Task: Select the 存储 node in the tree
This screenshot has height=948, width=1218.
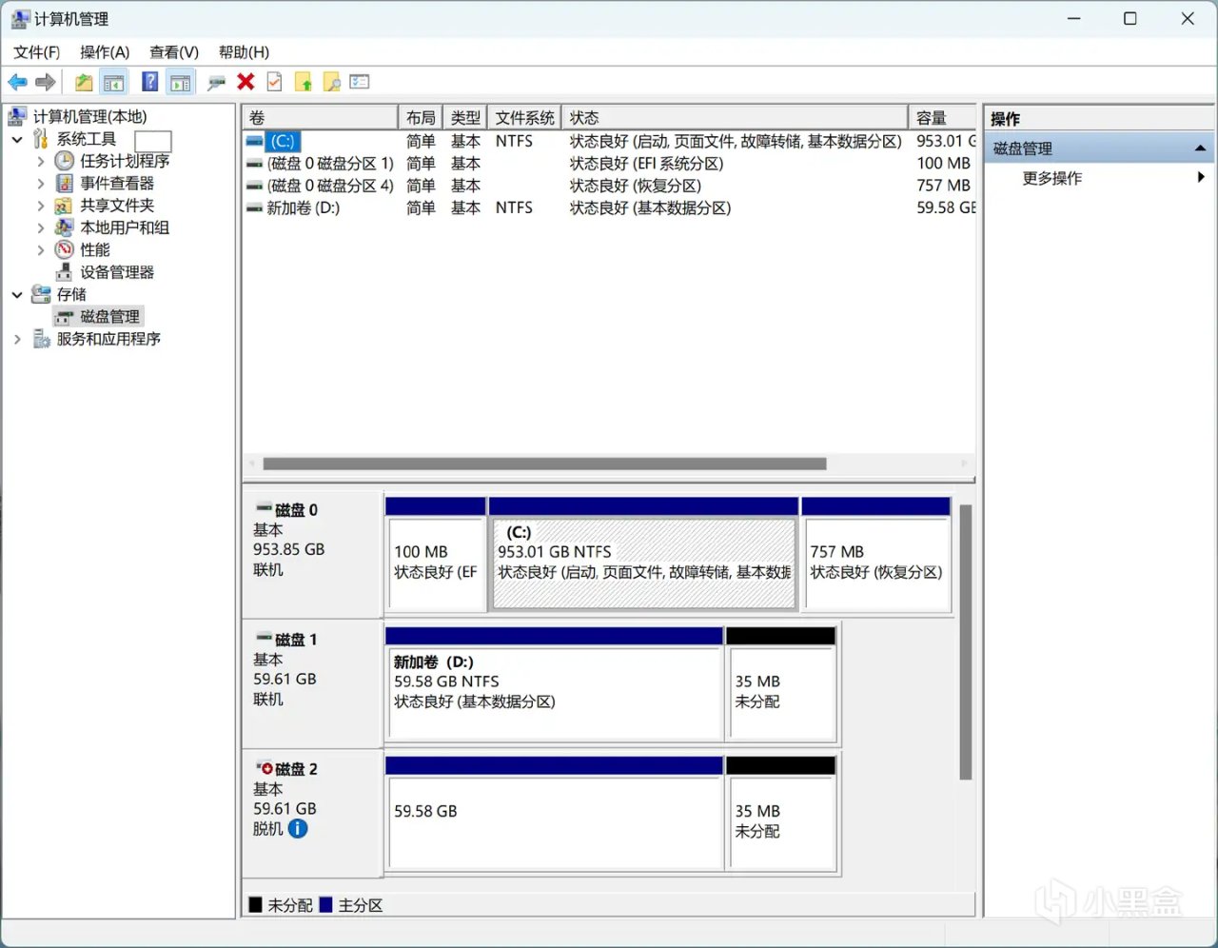Action: [71, 294]
